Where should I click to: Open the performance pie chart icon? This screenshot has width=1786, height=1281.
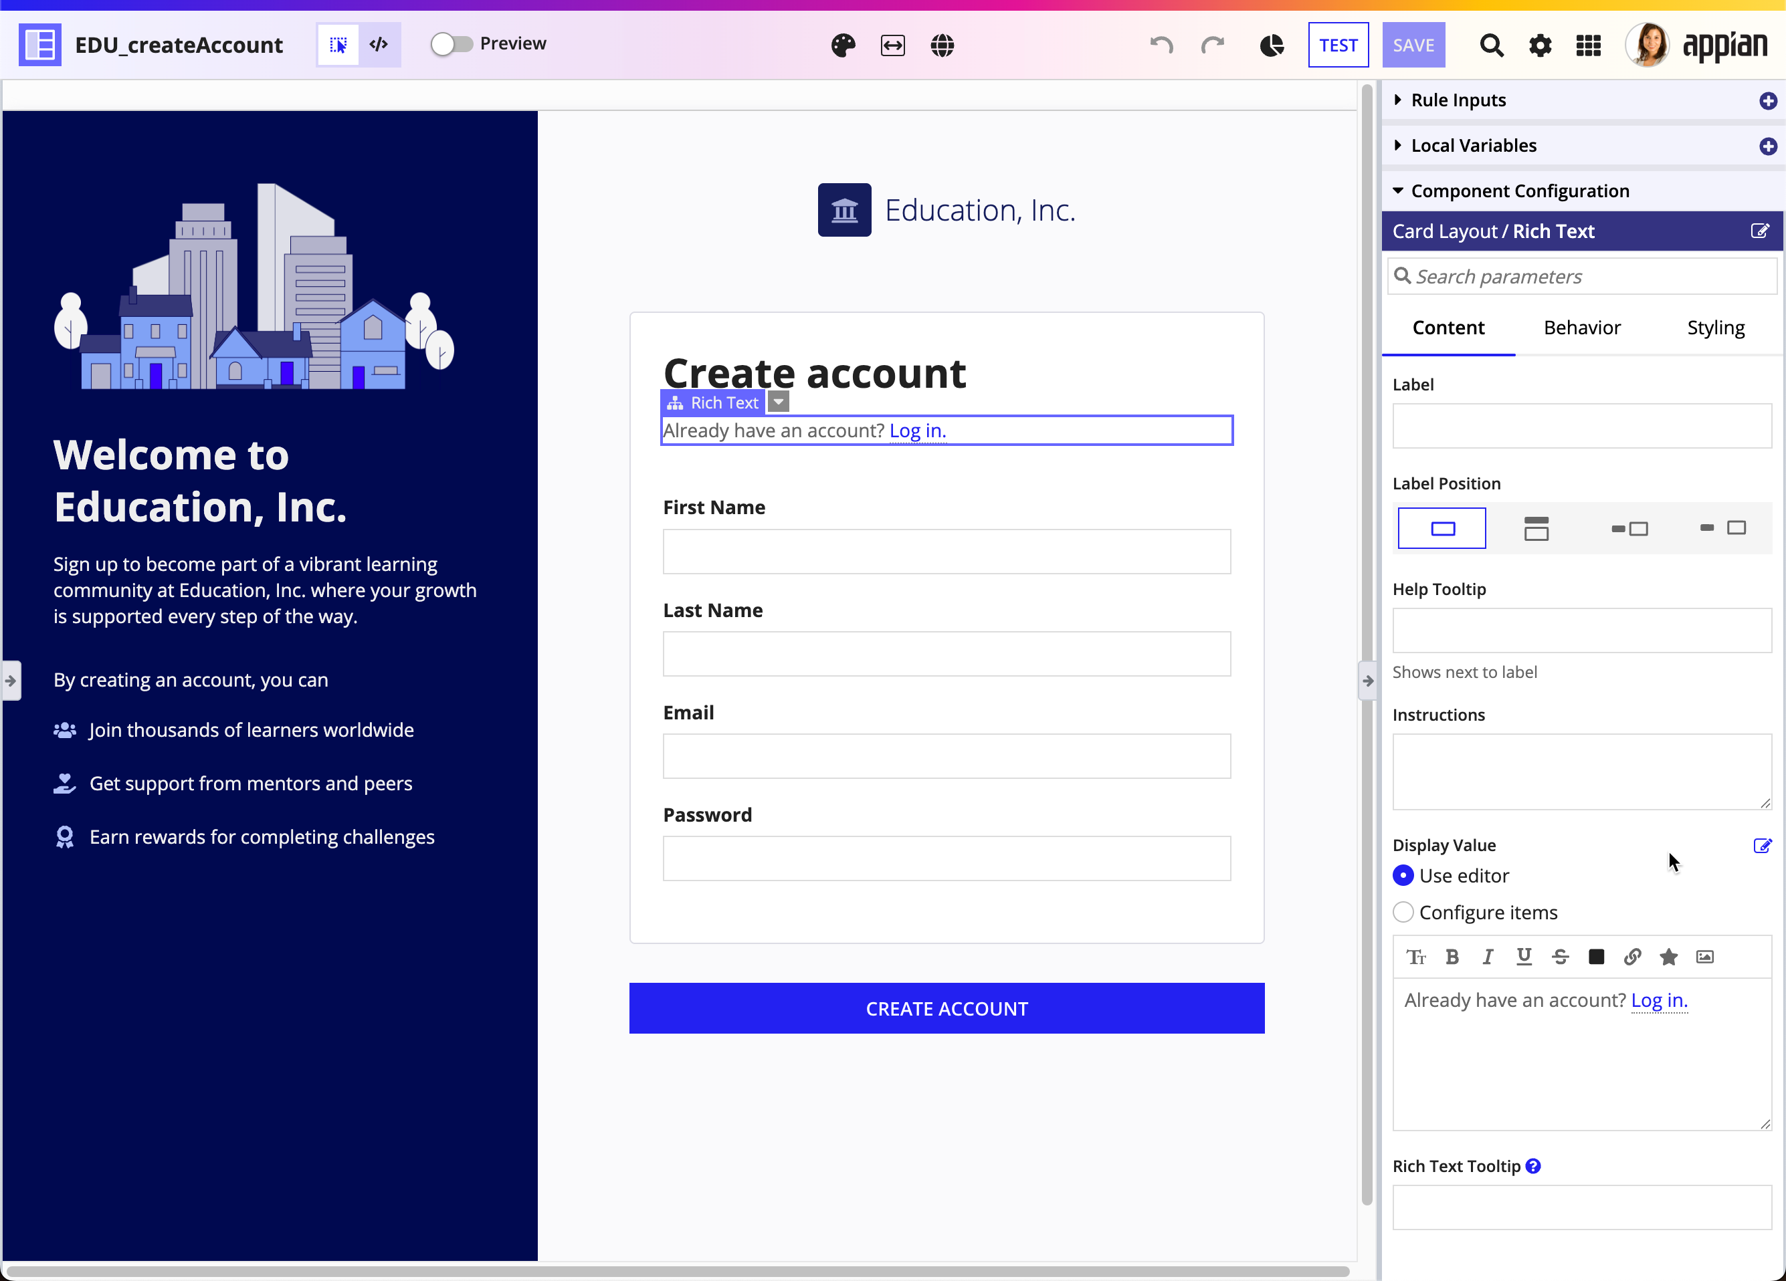[x=1271, y=45]
